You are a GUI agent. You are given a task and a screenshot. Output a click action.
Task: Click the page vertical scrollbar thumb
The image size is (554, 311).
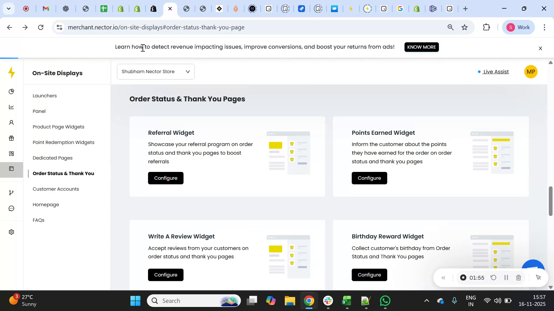pyautogui.click(x=550, y=201)
